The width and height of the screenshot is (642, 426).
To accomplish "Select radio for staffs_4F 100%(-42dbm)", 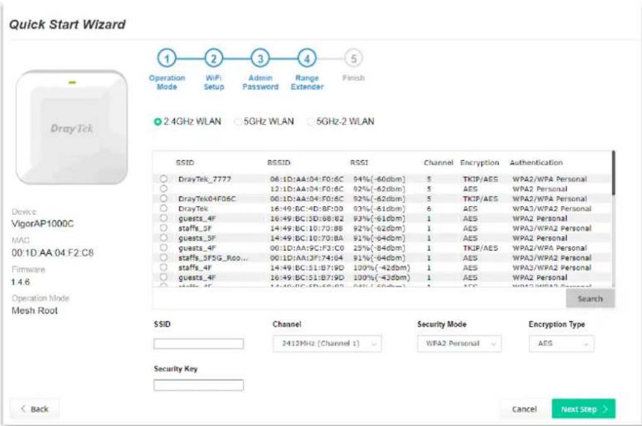I will point(163,267).
